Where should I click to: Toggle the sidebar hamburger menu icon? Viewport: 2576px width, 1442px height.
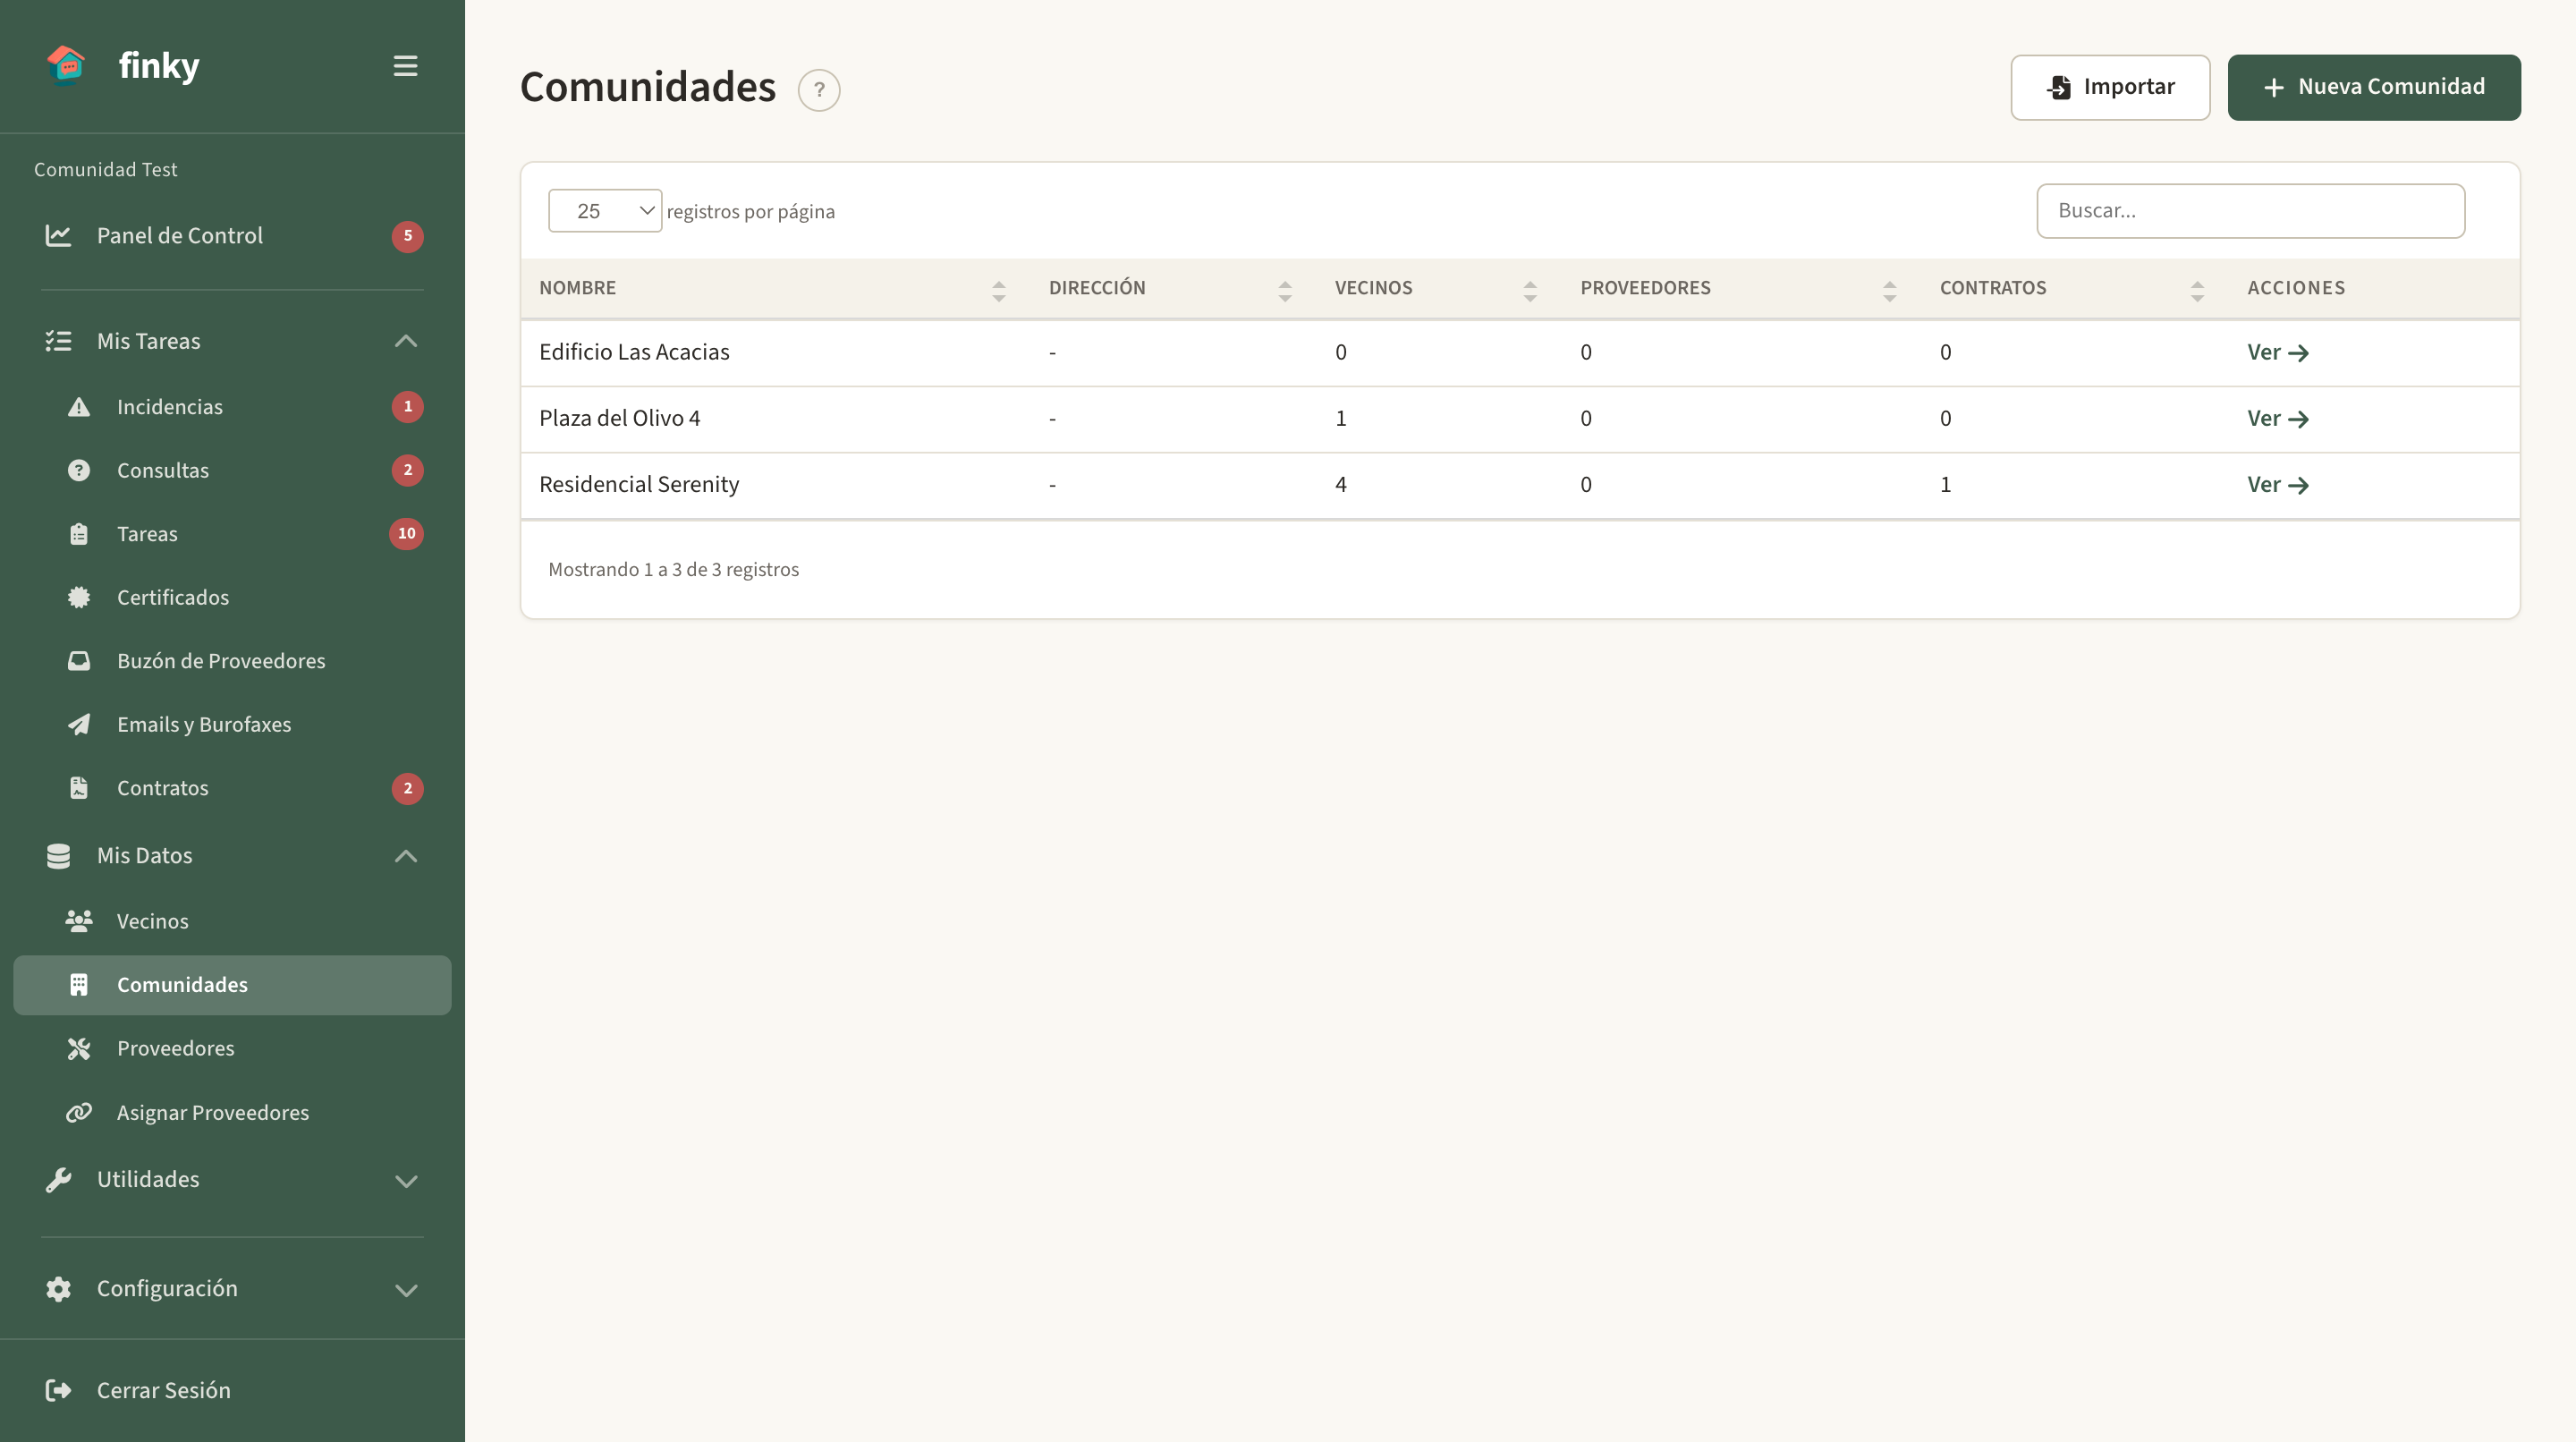[x=405, y=66]
